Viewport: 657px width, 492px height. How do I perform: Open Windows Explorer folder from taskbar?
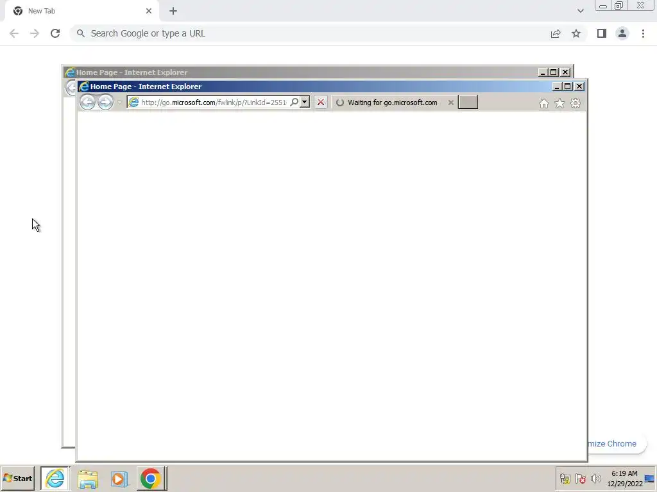point(87,479)
